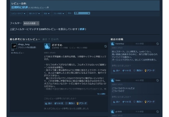
Task: Click thumbs-up icon beside Hanehituji
Action: tap(112, 44)
